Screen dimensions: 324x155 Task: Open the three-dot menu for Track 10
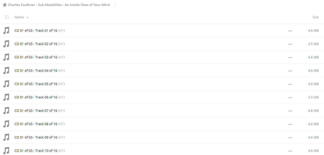(x=290, y=151)
